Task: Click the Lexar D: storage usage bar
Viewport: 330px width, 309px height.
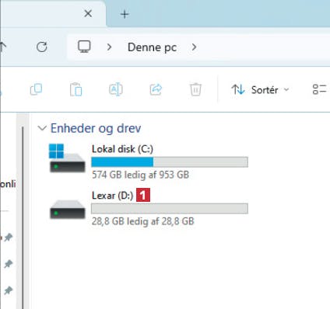Action: 170,209
